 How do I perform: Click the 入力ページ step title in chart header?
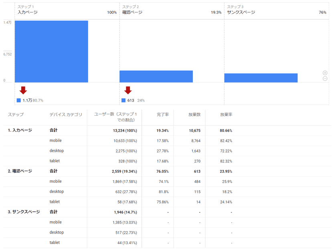(28, 12)
